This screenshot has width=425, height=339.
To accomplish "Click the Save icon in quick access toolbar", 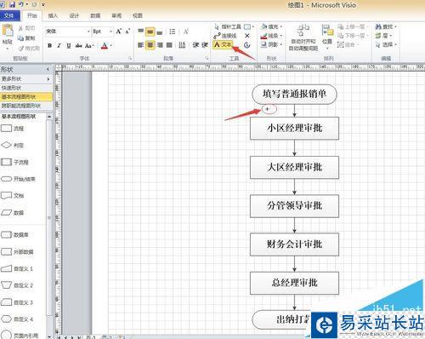I will tap(12, 4).
